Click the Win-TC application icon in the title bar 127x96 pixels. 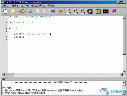(3, 2)
